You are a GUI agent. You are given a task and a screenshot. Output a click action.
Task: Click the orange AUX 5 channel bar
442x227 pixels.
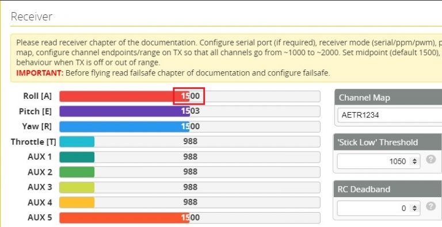(x=190, y=218)
